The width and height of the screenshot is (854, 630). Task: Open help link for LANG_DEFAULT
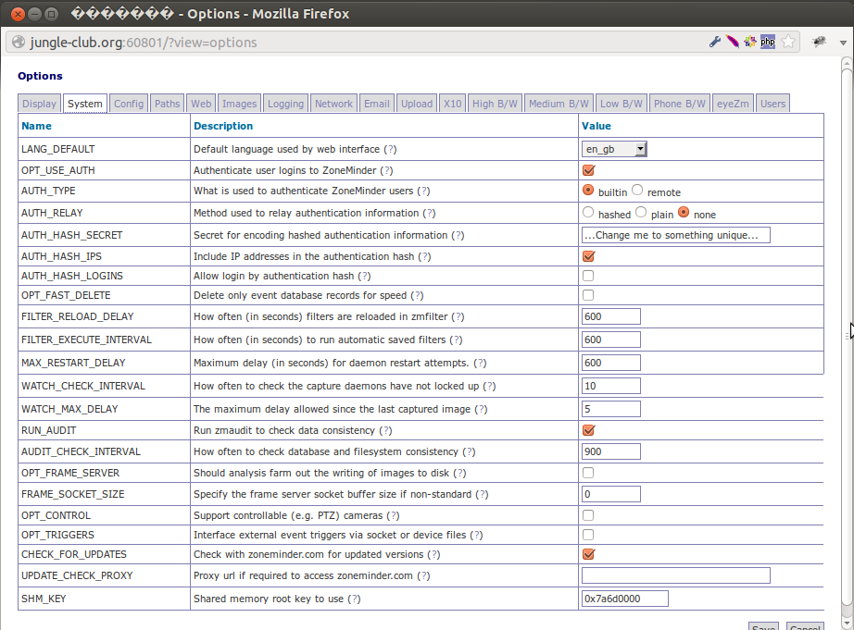(390, 149)
